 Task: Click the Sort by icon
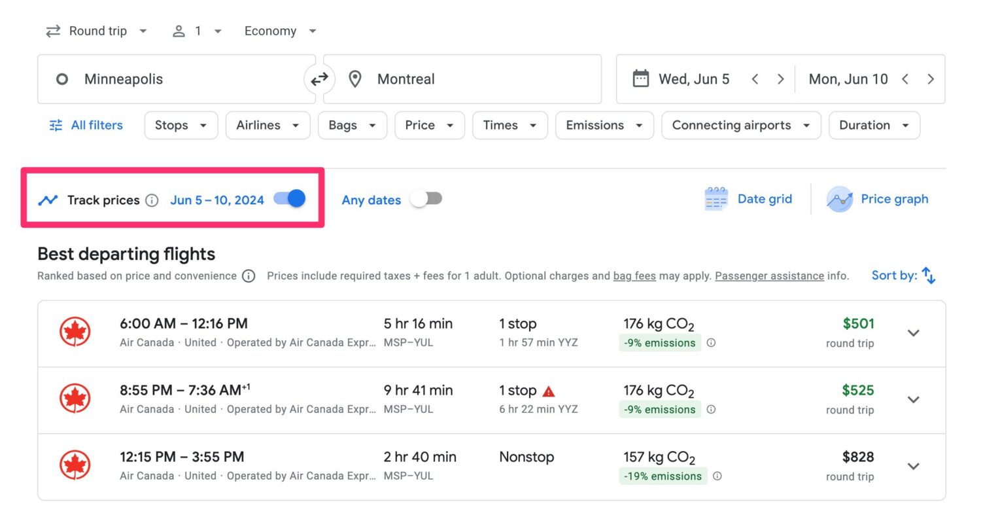929,276
